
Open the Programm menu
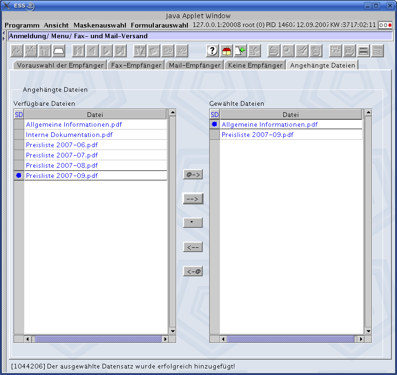coord(22,25)
